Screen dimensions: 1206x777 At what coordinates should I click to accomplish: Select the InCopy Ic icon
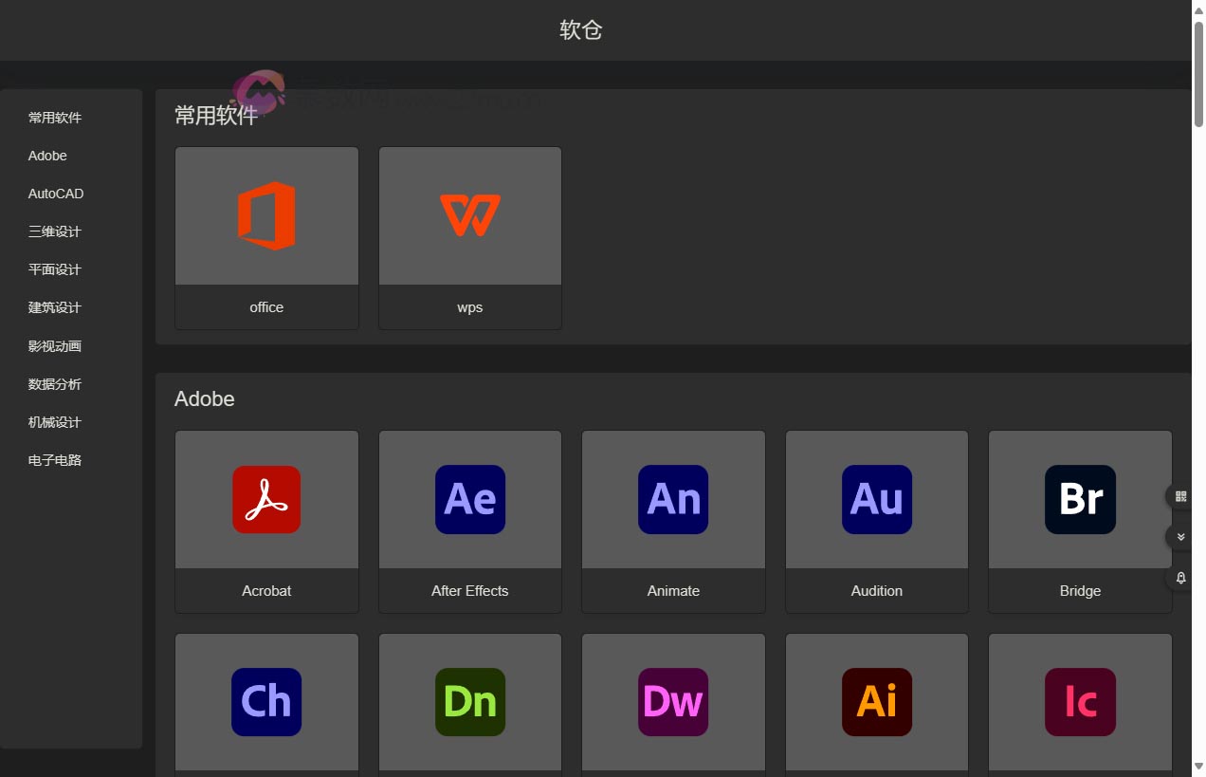point(1080,702)
